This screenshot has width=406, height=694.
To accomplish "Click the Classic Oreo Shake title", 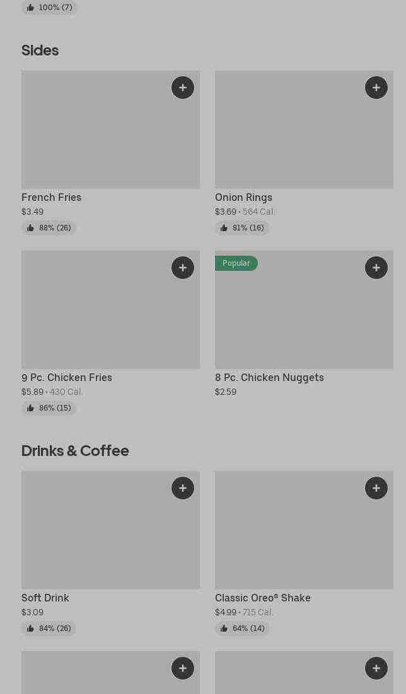I will click(x=262, y=598).
